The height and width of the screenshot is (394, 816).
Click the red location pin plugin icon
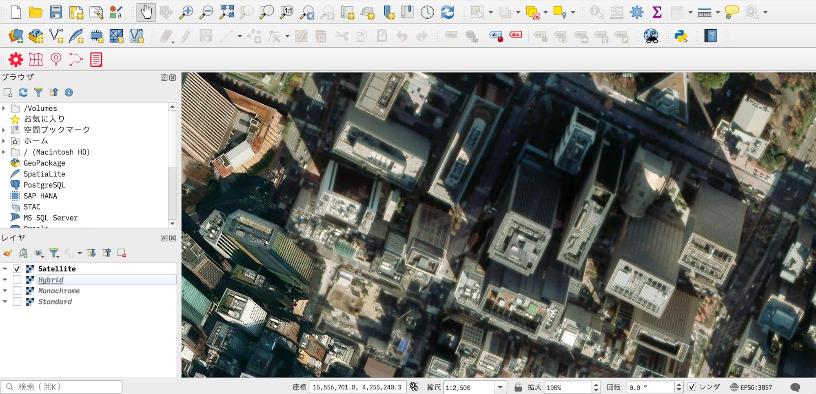[56, 60]
